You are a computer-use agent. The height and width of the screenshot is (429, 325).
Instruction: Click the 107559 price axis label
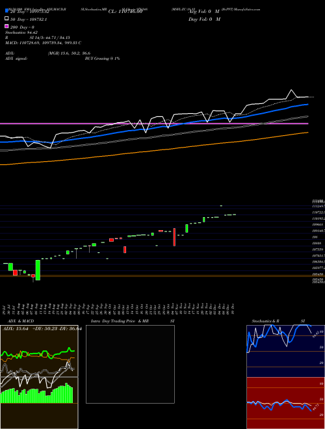pyautogui.click(x=318, y=250)
